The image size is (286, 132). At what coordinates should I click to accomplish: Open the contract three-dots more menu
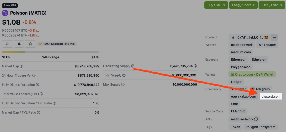coord(274,37)
